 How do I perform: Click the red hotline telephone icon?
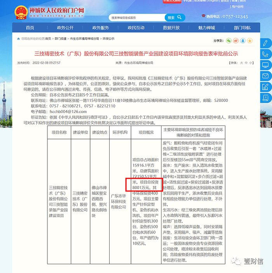coord(203,16)
